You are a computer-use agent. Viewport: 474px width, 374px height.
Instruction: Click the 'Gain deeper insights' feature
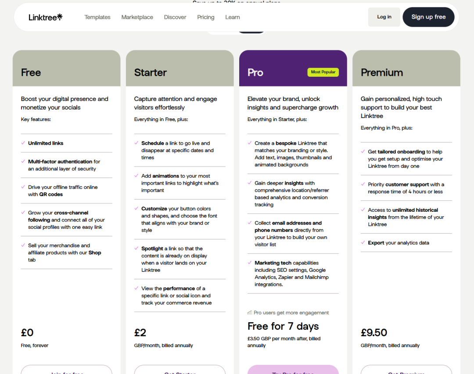(292, 194)
